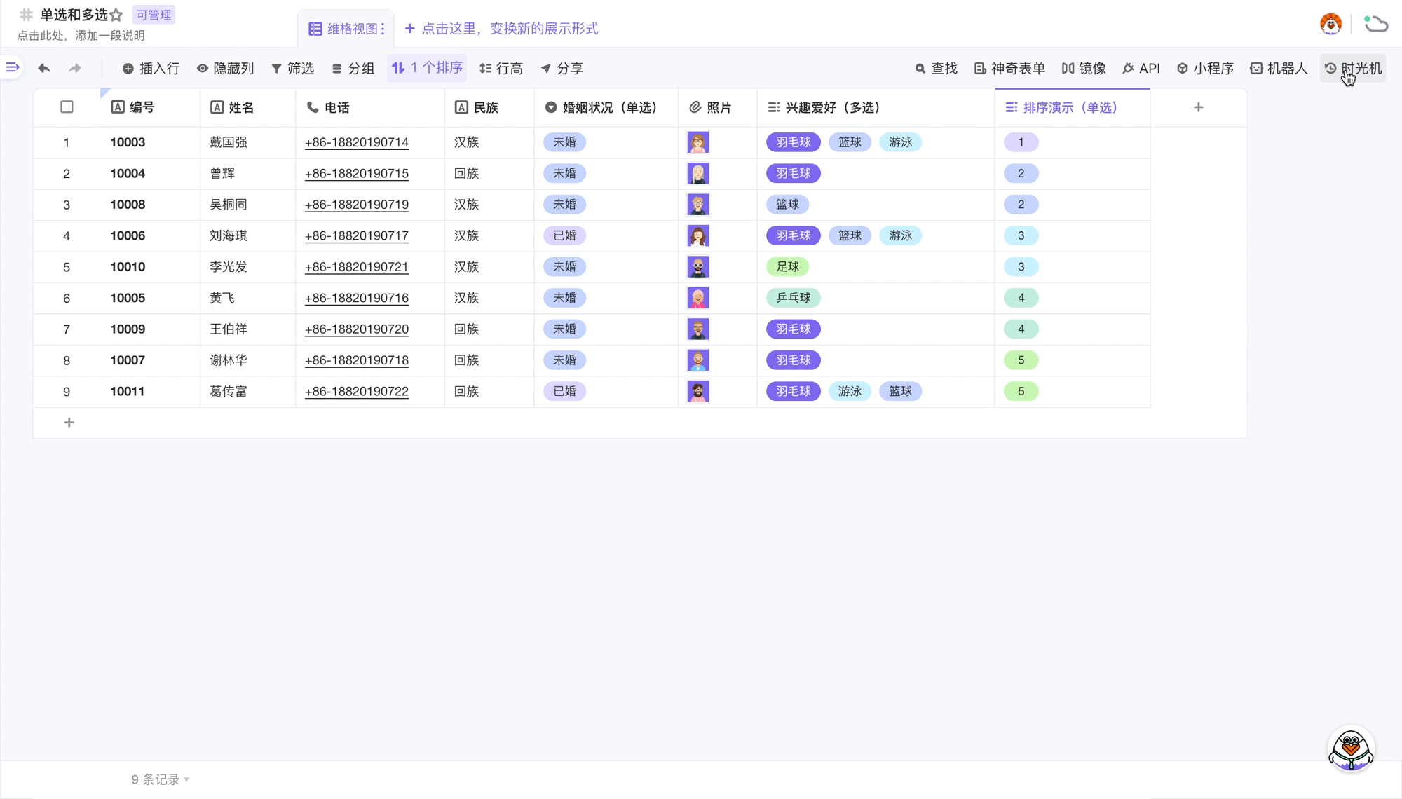Expand the left sidebar panel
Viewport: 1402px width, 799px height.
click(13, 67)
